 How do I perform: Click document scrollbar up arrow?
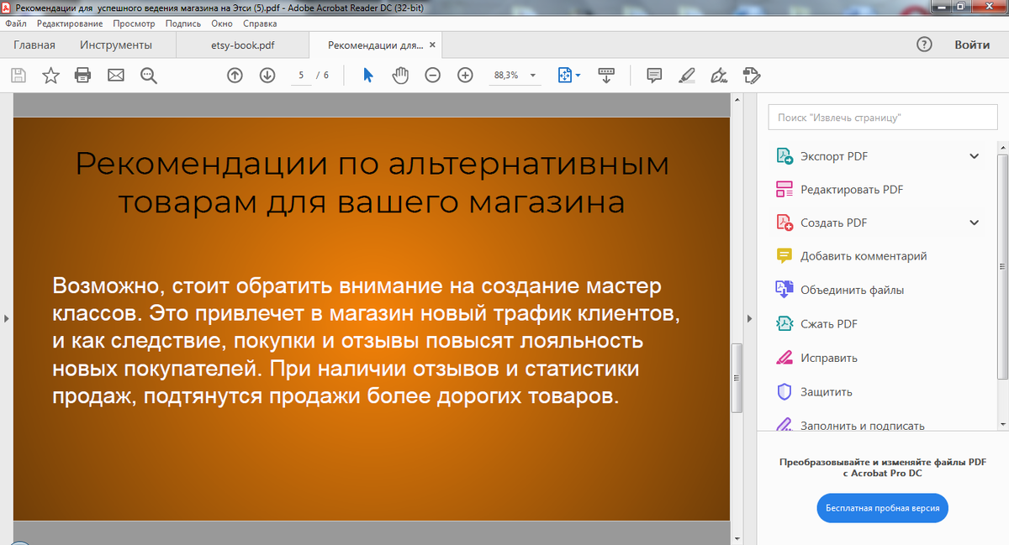coord(737,99)
